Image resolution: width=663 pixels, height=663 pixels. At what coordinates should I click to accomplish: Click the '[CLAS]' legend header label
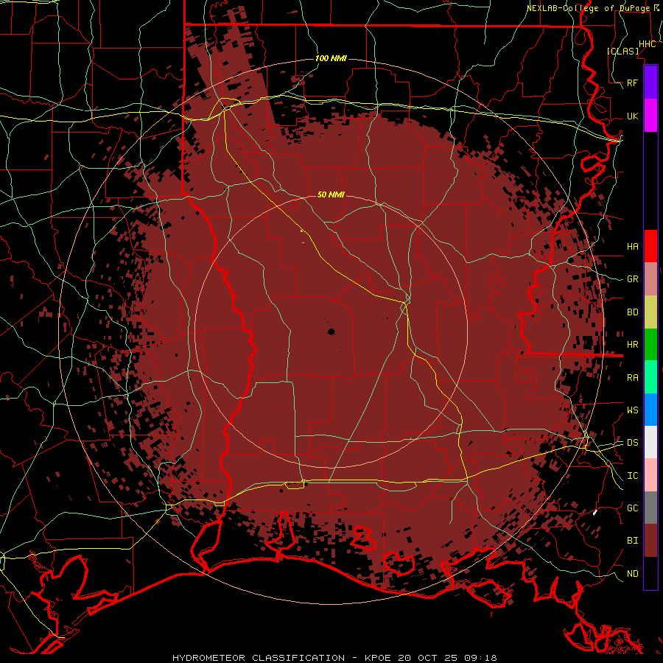click(x=622, y=51)
